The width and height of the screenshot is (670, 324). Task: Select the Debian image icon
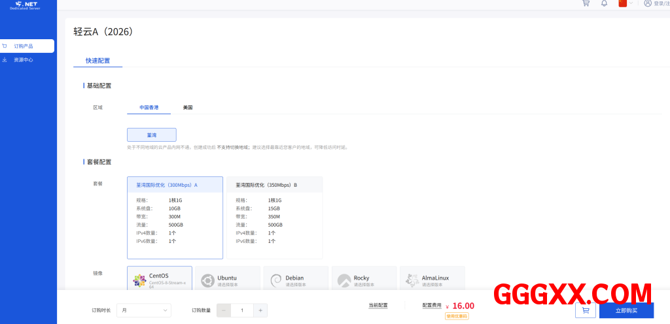click(x=276, y=280)
